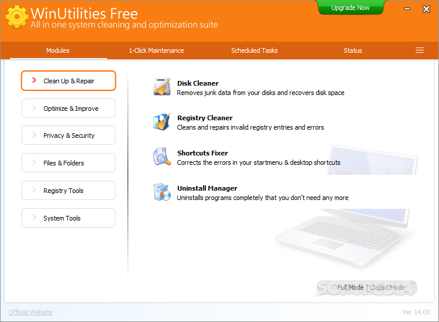View the Status tab

pyautogui.click(x=353, y=50)
